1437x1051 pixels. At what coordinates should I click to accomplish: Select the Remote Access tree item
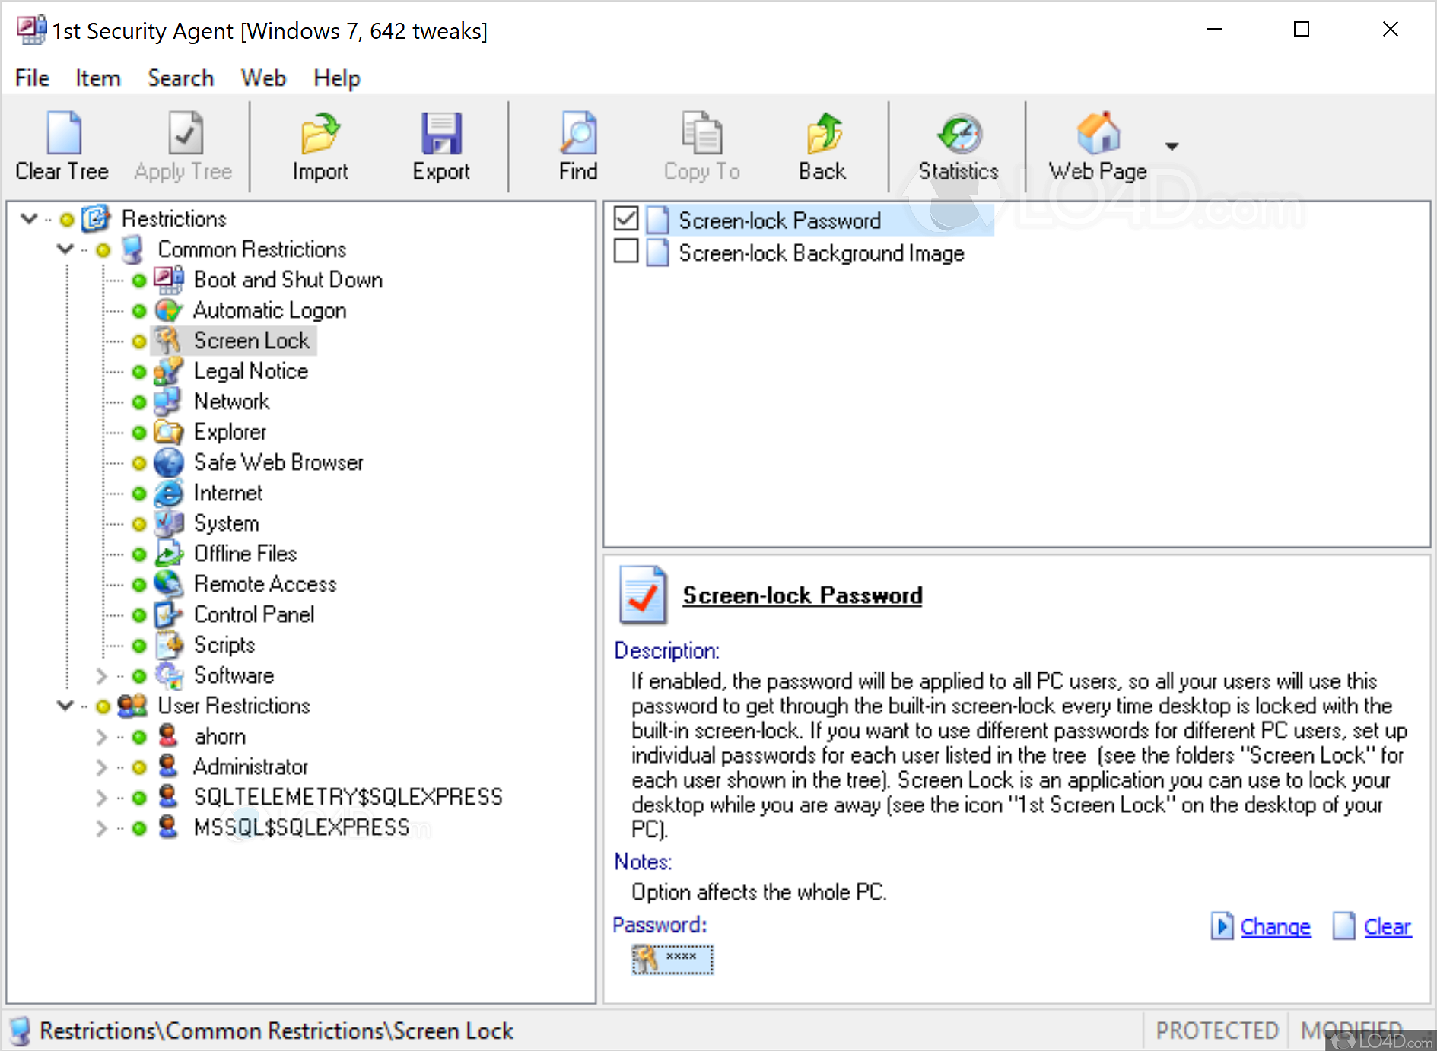[265, 584]
